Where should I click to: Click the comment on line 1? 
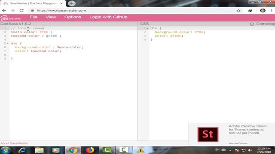pos(27,28)
